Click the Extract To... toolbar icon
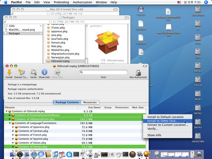This screenshot has height=159, width=212. [21, 72]
